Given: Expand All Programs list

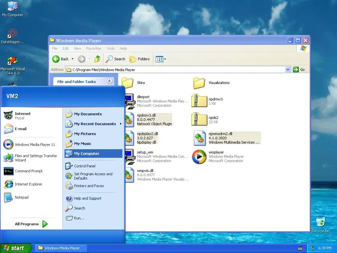Looking at the screenshot, I should (31, 224).
